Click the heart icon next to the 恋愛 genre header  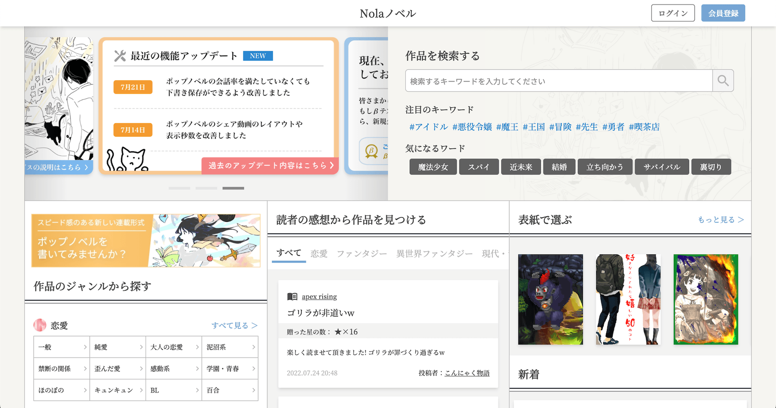point(40,325)
